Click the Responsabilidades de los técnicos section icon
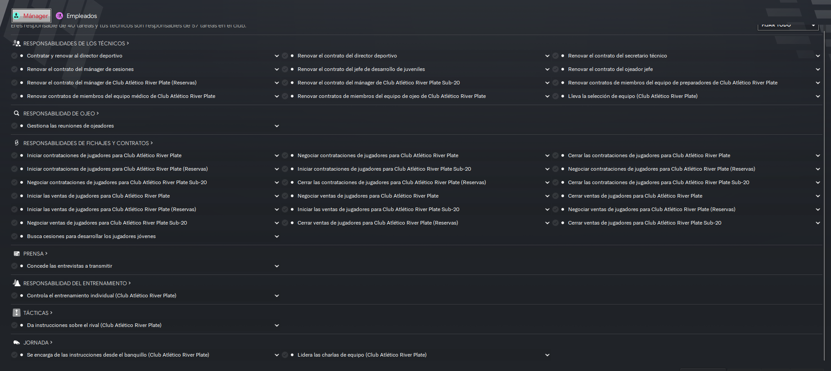 click(x=17, y=44)
